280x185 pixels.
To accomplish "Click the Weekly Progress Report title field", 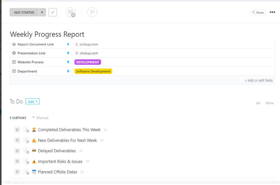I will pyautogui.click(x=47, y=34).
